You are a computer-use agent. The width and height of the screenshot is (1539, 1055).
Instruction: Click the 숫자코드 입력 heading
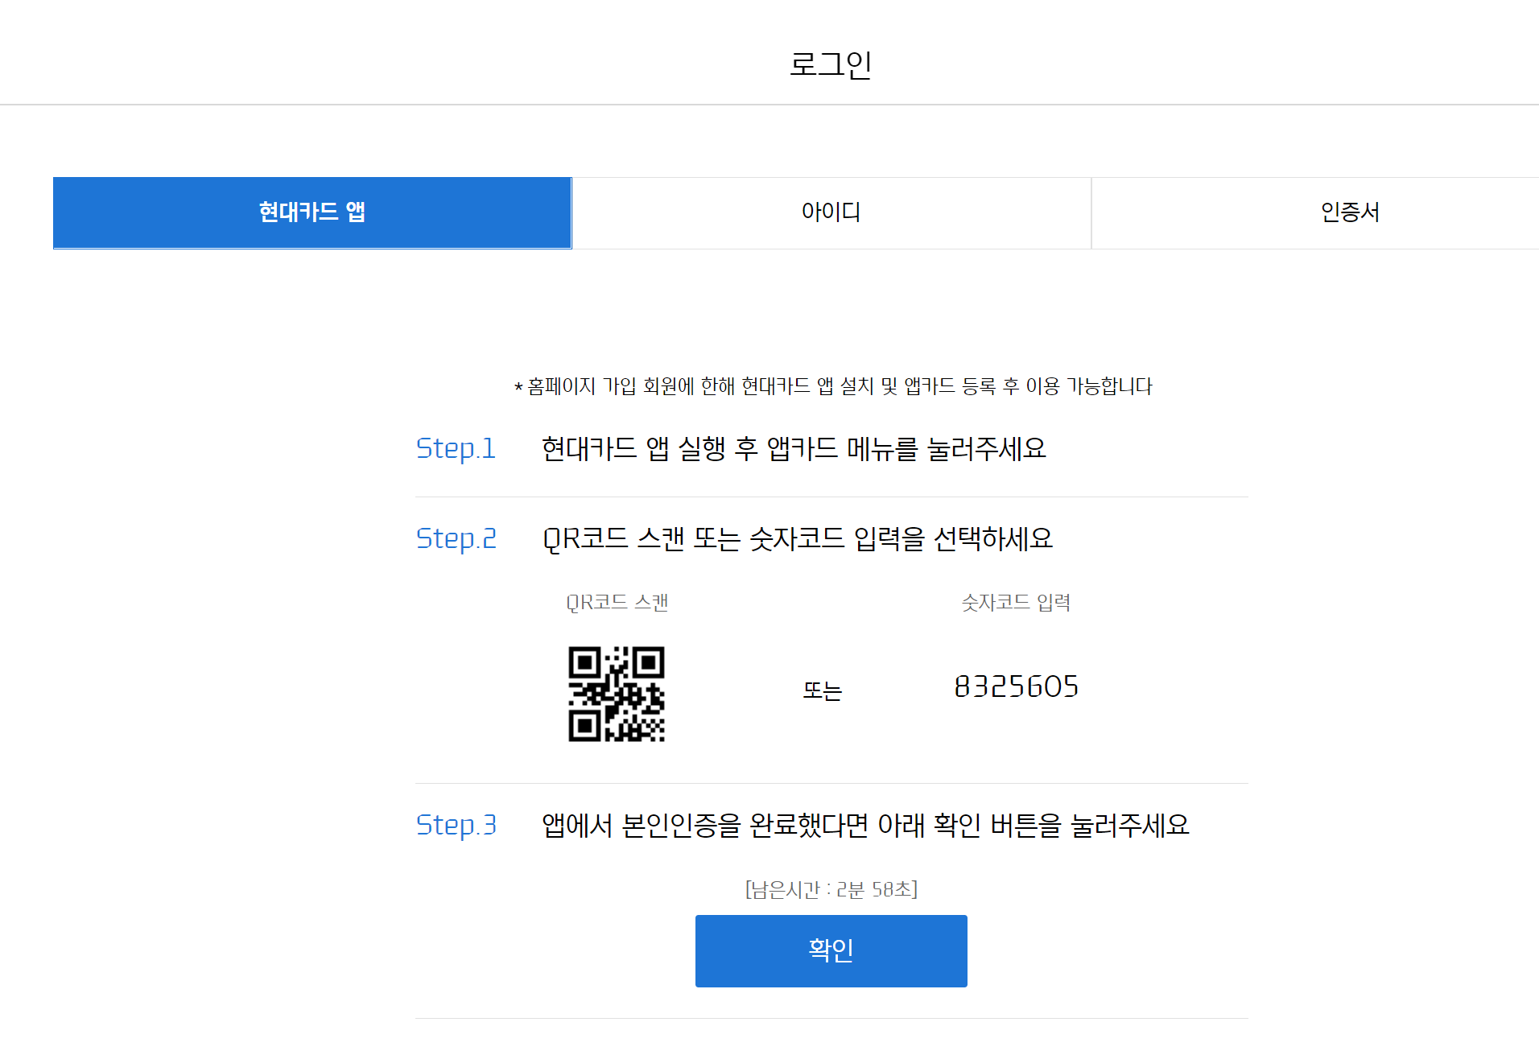coord(1016,603)
